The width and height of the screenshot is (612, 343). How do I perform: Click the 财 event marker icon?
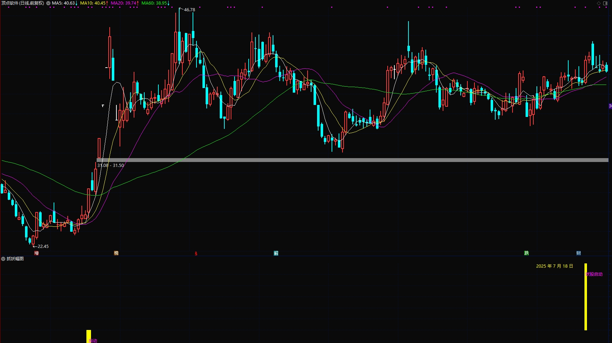pyautogui.click(x=578, y=253)
